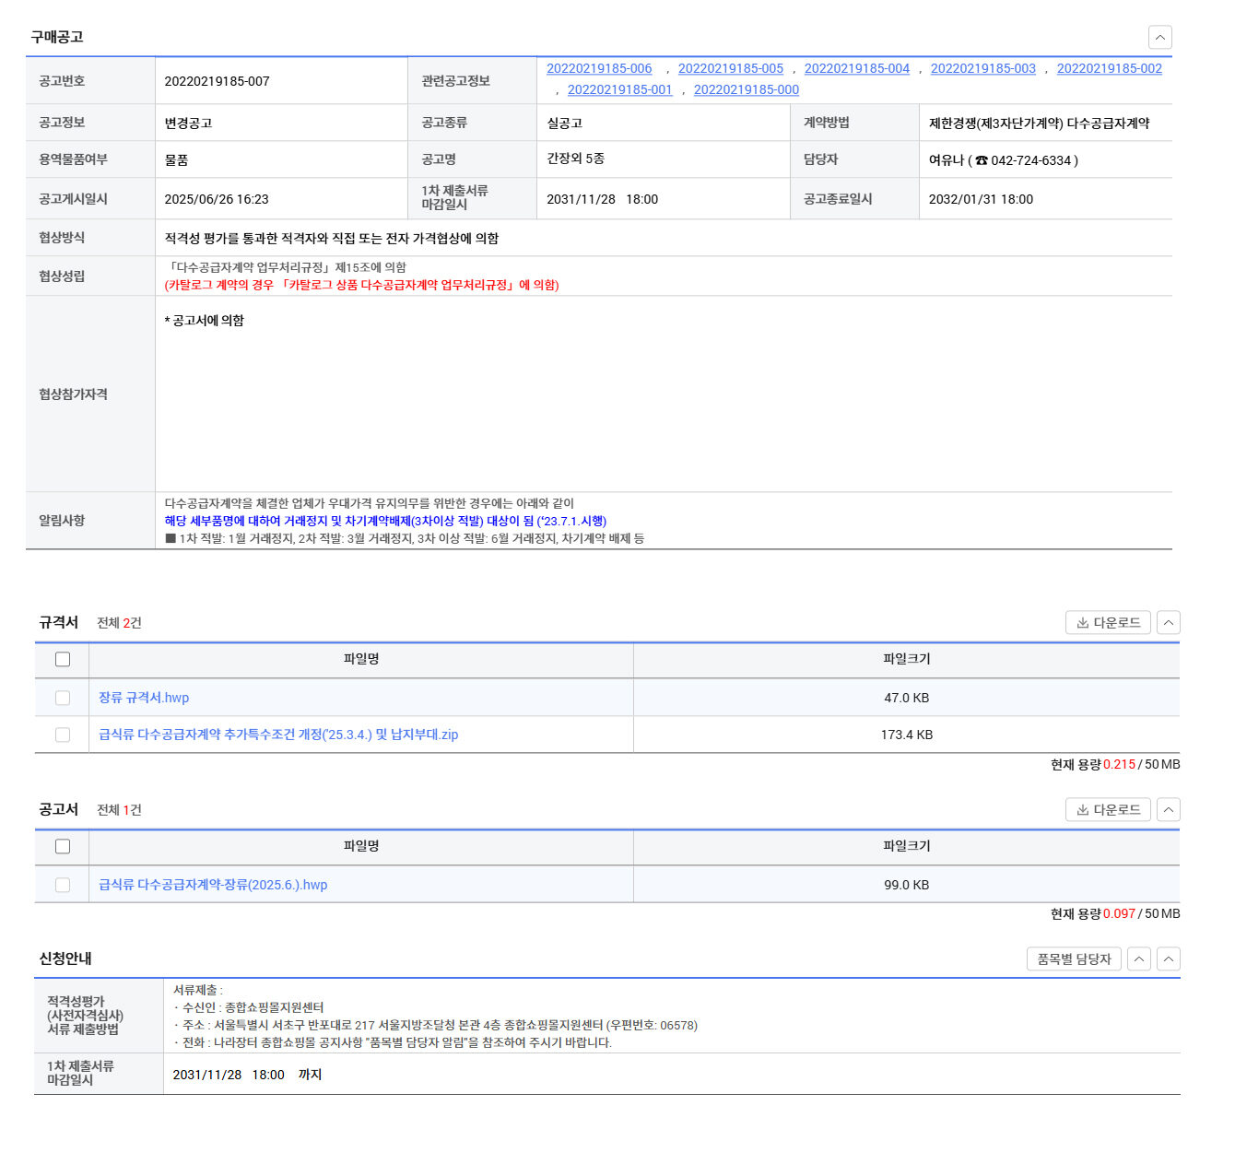Collapse the 공고서 file list section
This screenshot has height=1176, width=1235.
(1168, 810)
